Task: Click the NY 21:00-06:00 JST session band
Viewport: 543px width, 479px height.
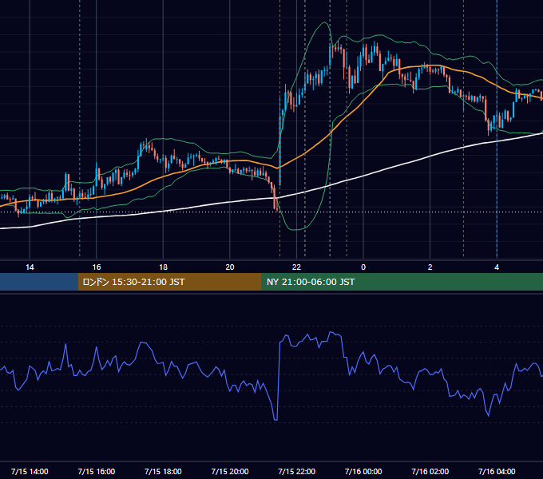Action: point(402,282)
